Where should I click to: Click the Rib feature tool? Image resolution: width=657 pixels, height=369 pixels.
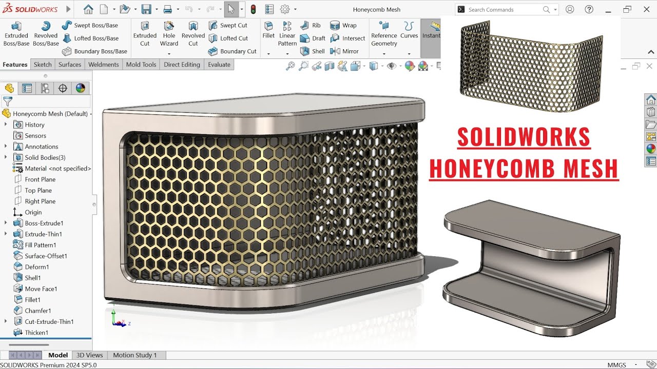pyautogui.click(x=311, y=25)
